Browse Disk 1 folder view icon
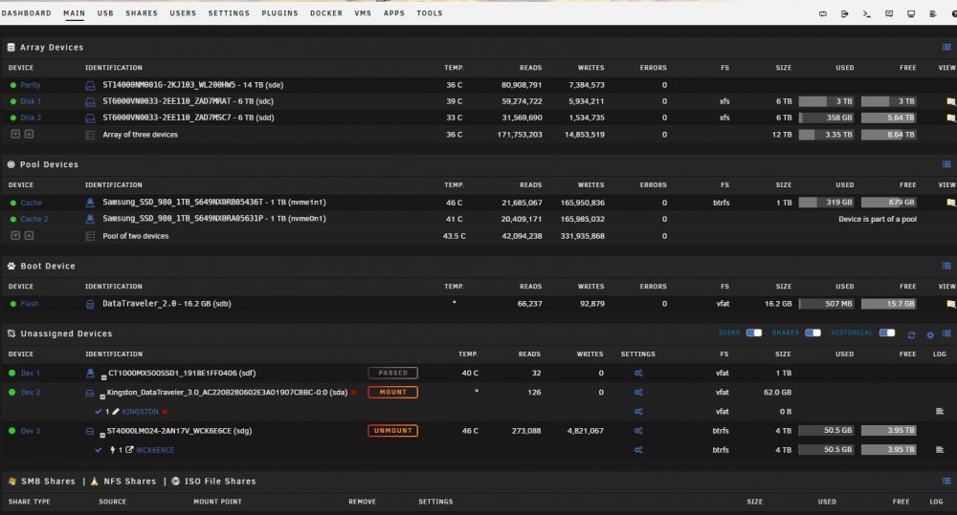This screenshot has width=957, height=515. click(950, 101)
